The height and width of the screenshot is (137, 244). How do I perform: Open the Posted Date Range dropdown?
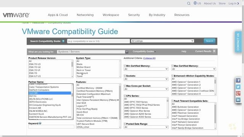pyautogui.click(x=146, y=127)
